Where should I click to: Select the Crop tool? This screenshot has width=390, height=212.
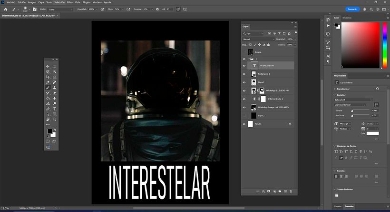pos(48,77)
